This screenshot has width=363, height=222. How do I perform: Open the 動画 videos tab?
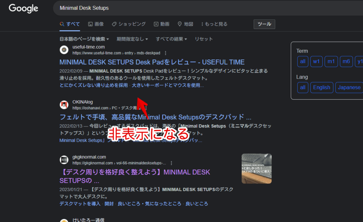pyautogui.click(x=162, y=24)
